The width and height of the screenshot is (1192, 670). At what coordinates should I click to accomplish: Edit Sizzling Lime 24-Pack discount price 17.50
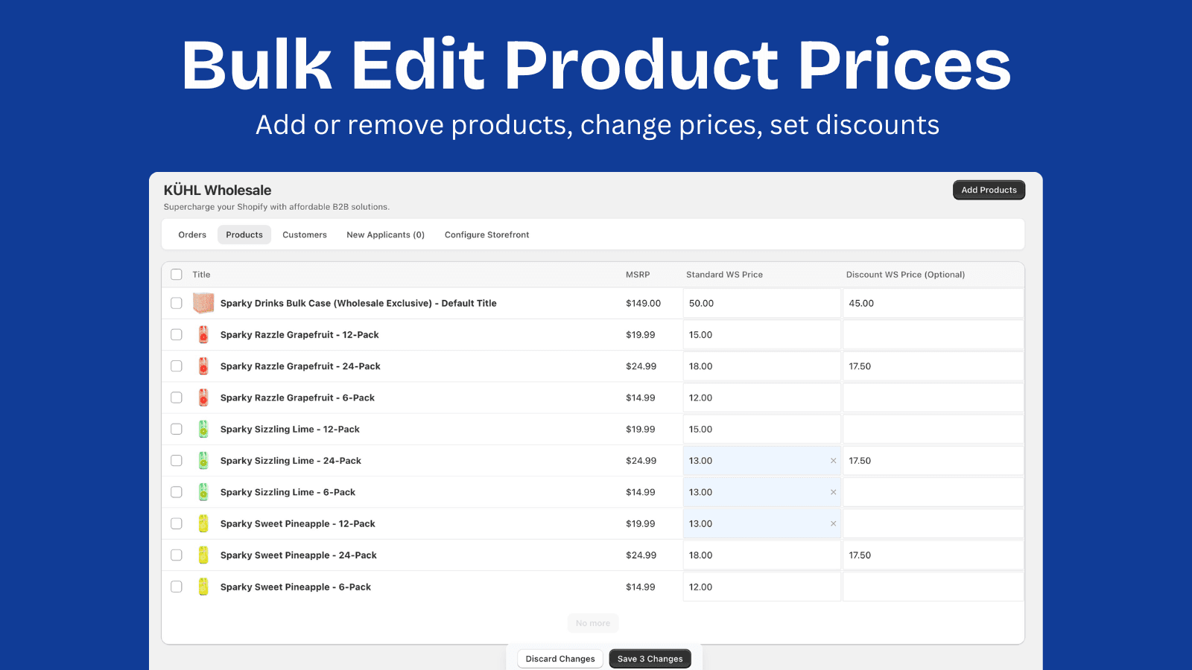coord(933,461)
